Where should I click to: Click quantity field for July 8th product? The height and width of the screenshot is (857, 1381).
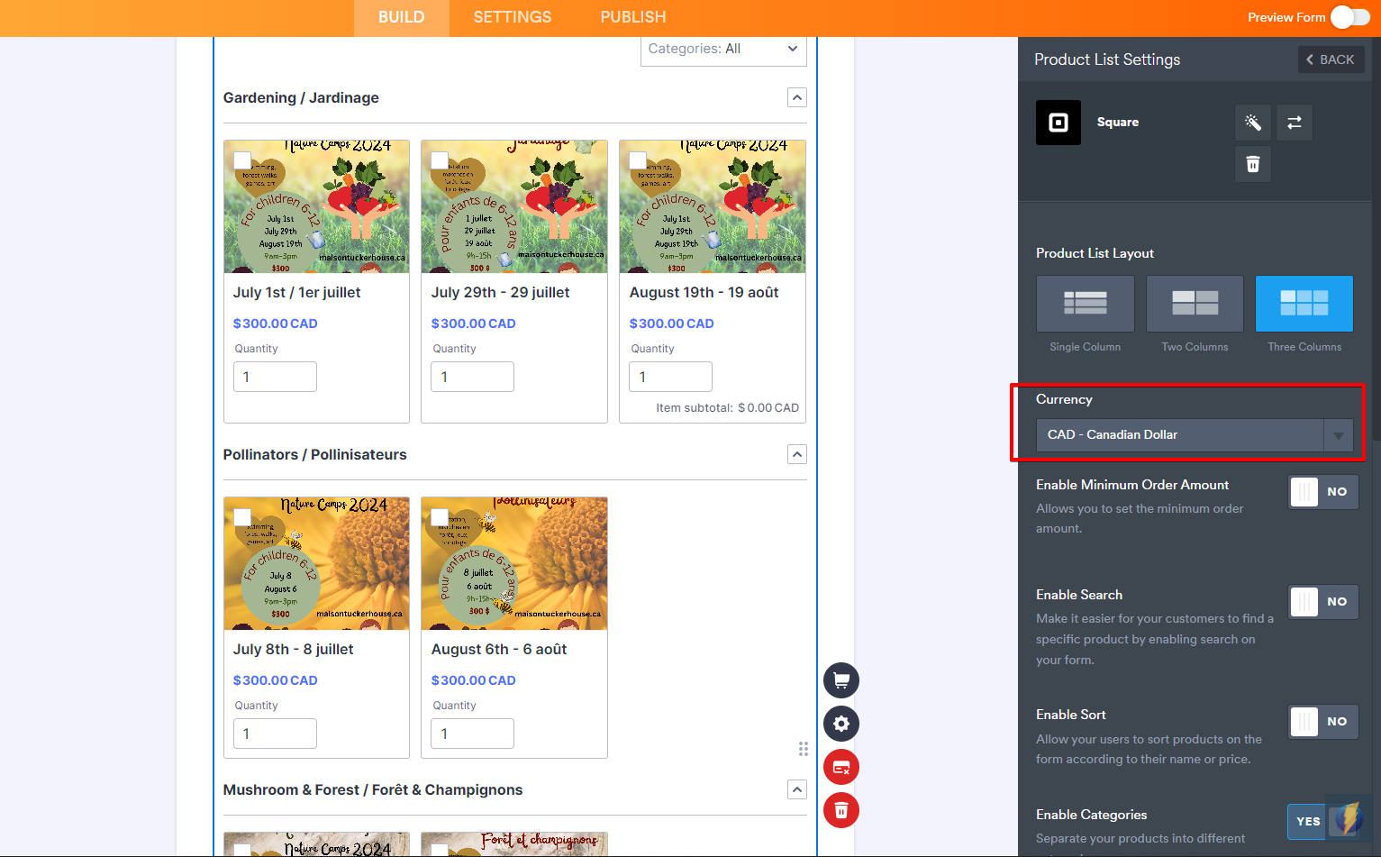[x=275, y=734]
